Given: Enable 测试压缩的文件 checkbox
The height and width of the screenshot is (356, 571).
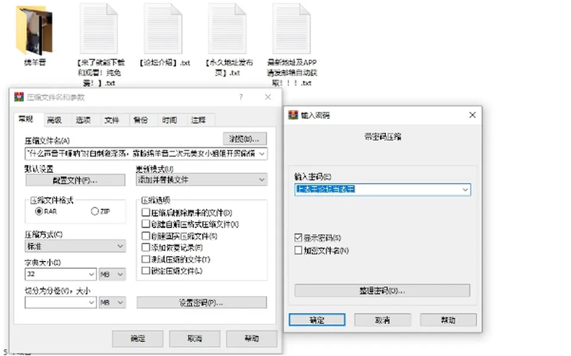Looking at the screenshot, I should tap(146, 259).
